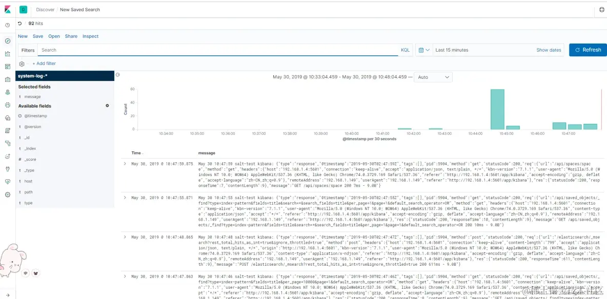Open Available fields settings gear
Image resolution: width=607 pixels, height=299 pixels.
tap(107, 105)
